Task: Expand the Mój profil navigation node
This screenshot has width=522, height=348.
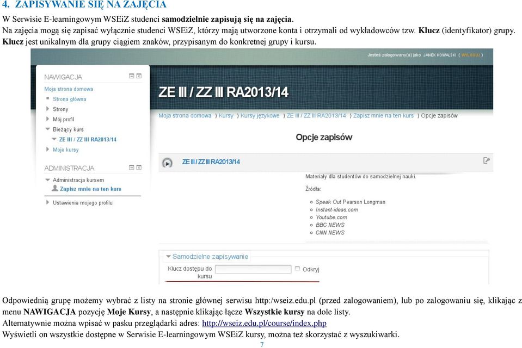Action: 47,119
